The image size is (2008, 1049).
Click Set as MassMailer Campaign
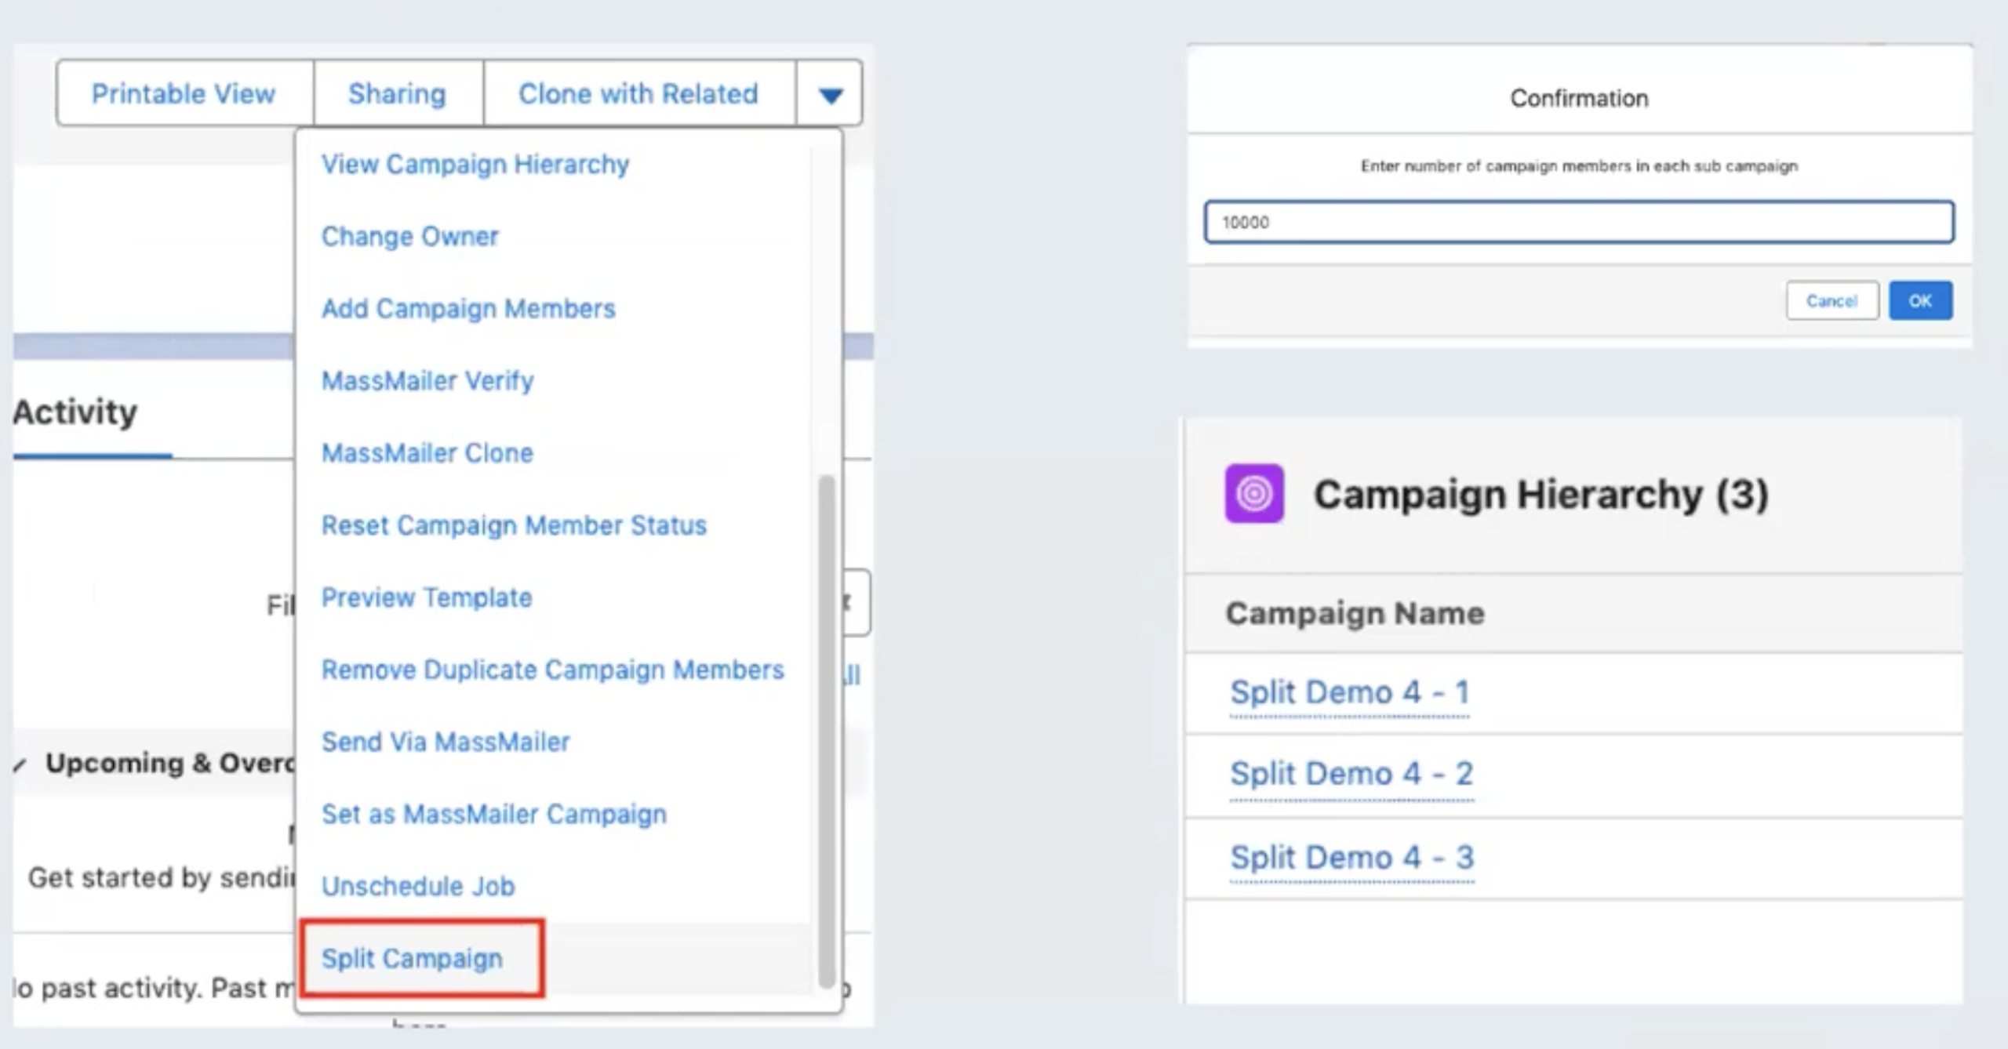pos(494,814)
